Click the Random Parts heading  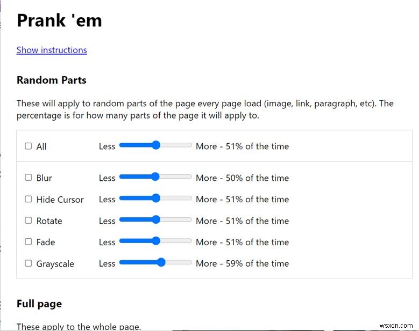click(52, 80)
